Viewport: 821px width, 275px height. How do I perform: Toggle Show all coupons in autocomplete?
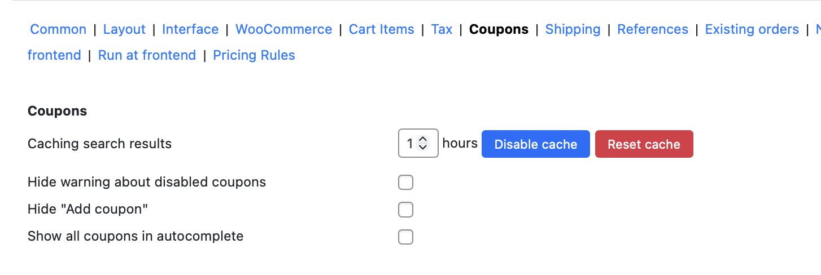(x=405, y=237)
